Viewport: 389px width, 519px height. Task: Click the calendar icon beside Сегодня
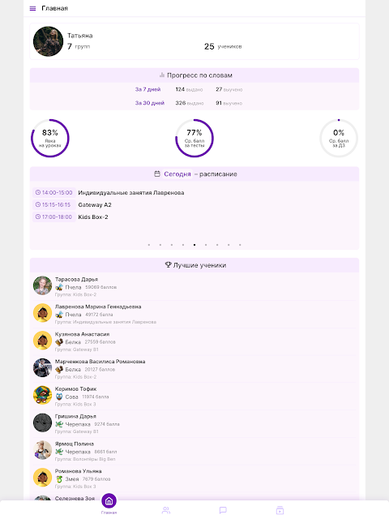(157, 174)
